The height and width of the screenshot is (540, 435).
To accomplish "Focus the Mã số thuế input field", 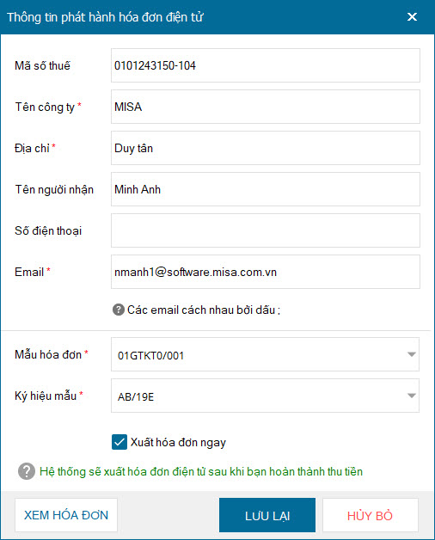I will [x=265, y=65].
